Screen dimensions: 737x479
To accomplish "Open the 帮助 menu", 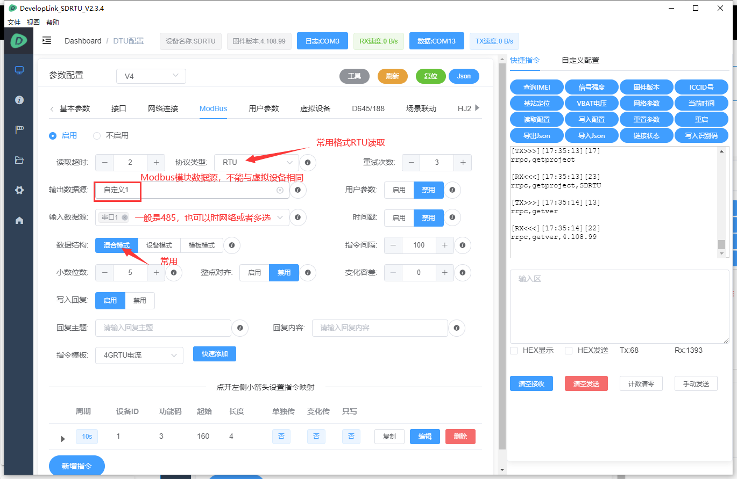I will [53, 23].
